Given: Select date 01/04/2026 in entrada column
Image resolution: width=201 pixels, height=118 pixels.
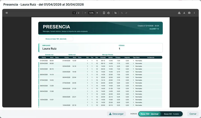Looking at the screenshot, I should coord(44,61).
